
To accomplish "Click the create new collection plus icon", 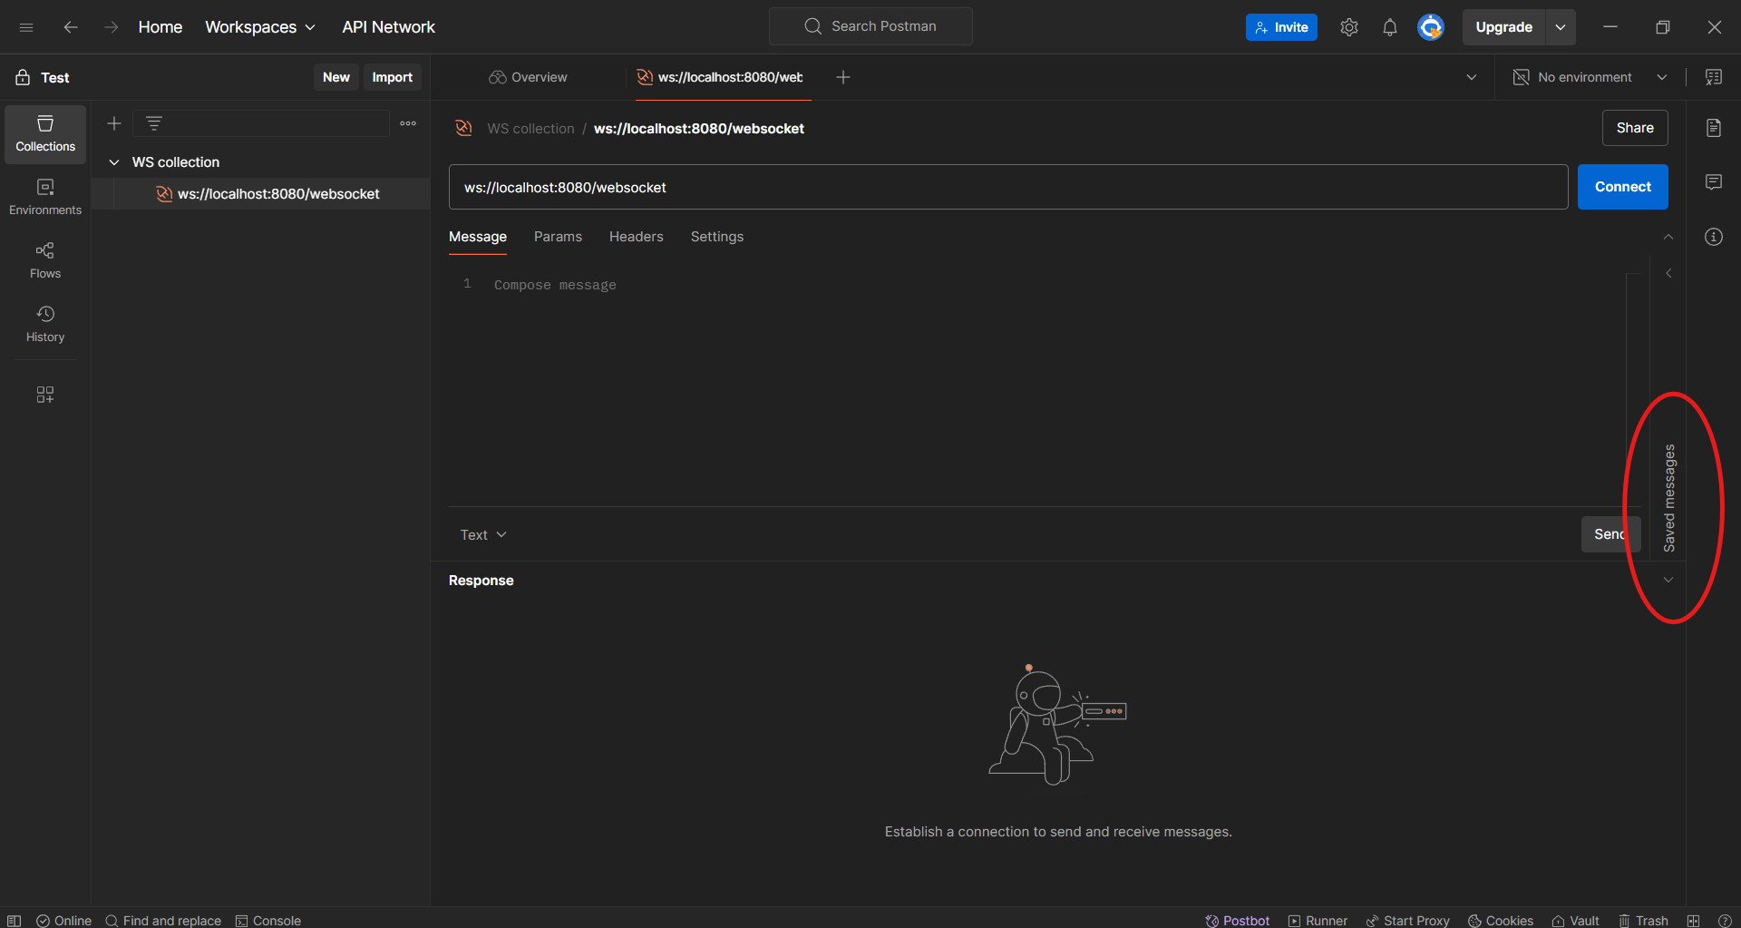I will click(x=114, y=123).
